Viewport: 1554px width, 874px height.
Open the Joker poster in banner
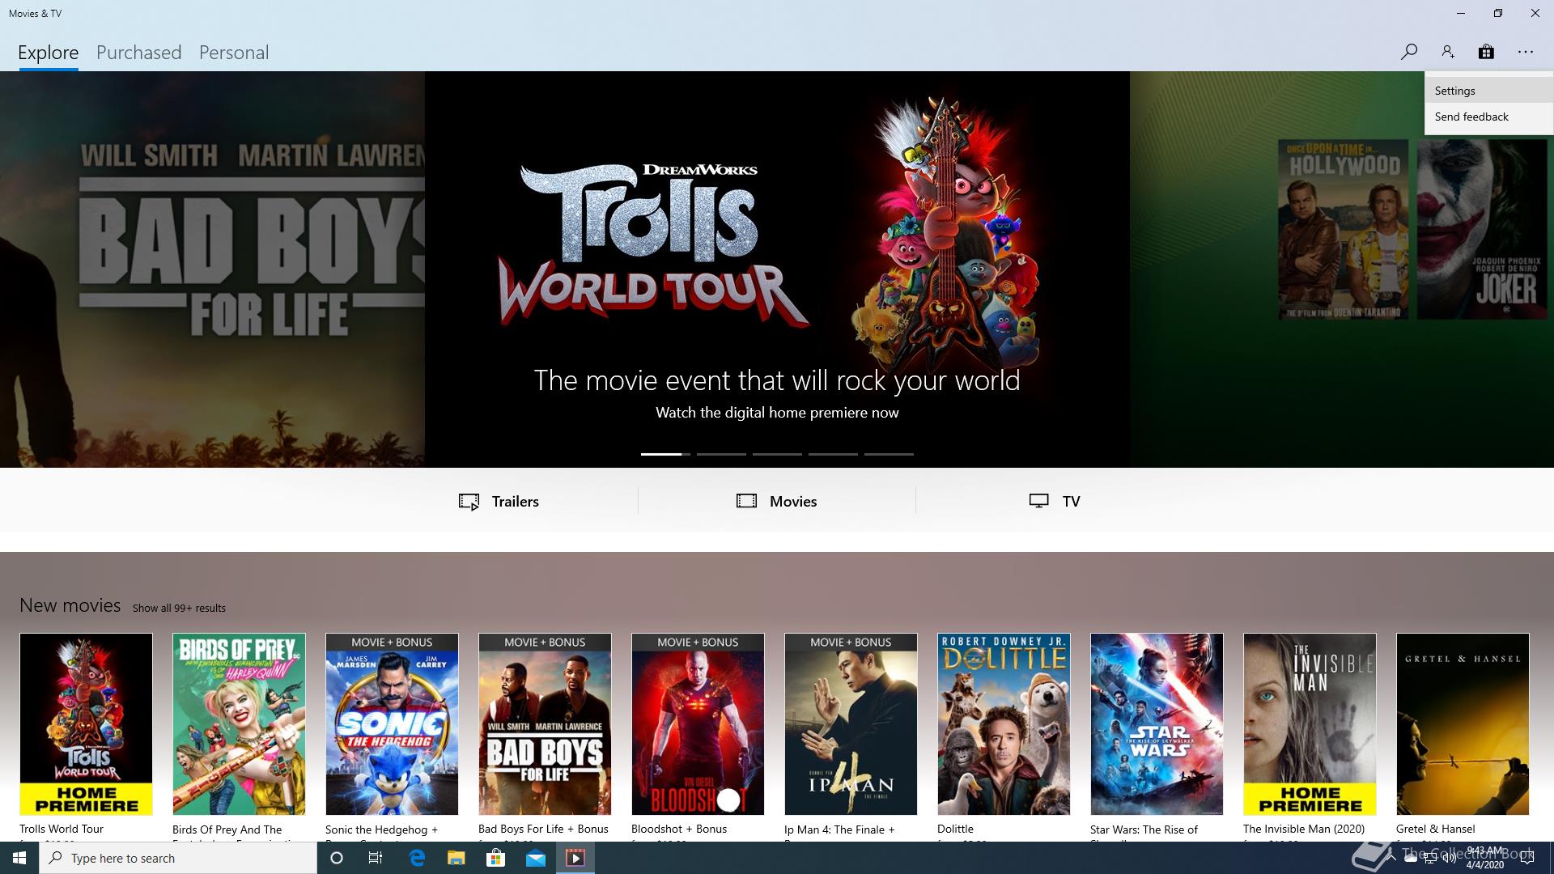click(1482, 230)
